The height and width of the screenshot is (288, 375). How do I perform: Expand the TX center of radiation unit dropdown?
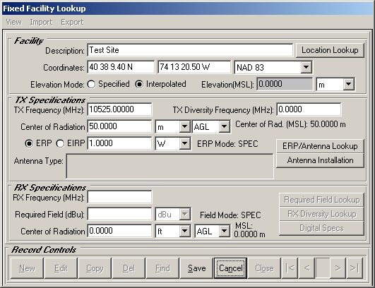tap(184, 126)
